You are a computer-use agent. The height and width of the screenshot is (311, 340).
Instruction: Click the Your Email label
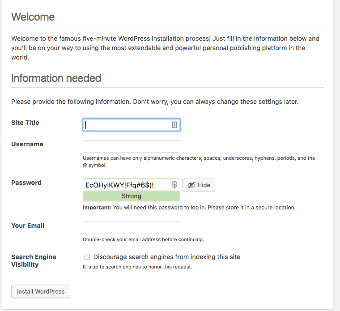click(28, 226)
